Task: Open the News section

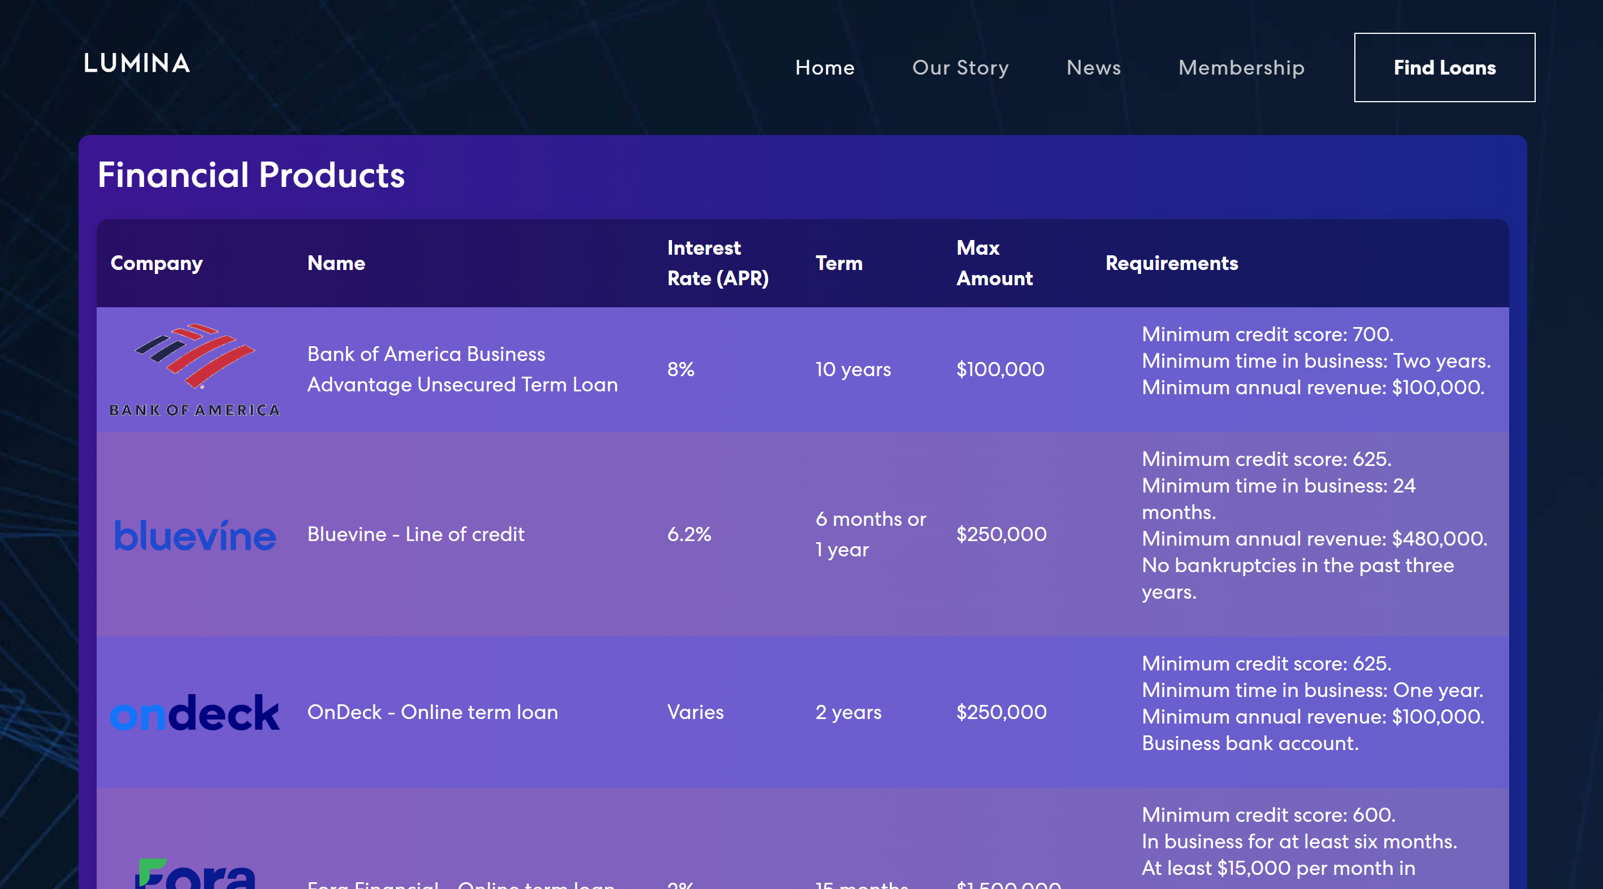Action: coord(1093,67)
